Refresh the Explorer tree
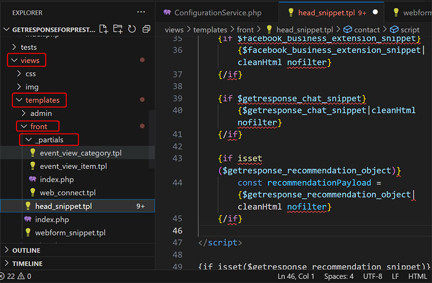Image resolution: width=432 pixels, height=283 pixels. (132, 29)
